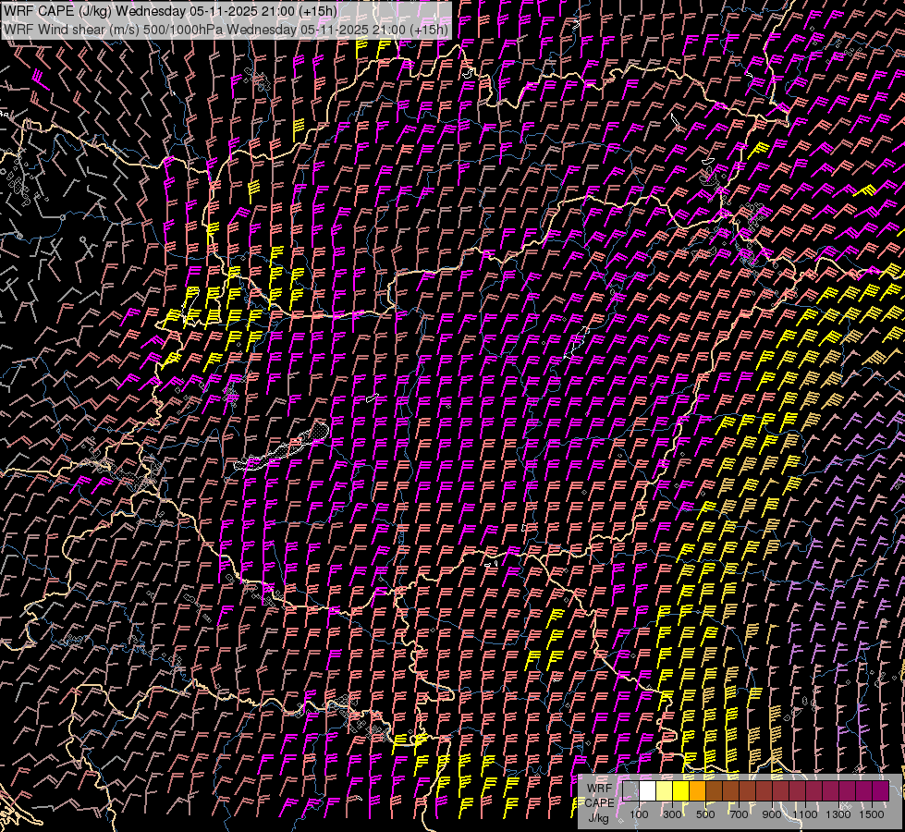Click the 100 label on the legend
905x832 pixels.
point(639,814)
